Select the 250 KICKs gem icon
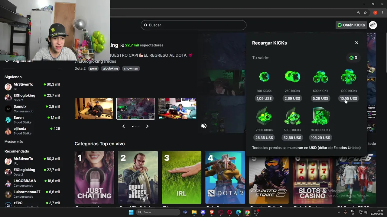This screenshot has width=387, height=217. pyautogui.click(x=292, y=77)
